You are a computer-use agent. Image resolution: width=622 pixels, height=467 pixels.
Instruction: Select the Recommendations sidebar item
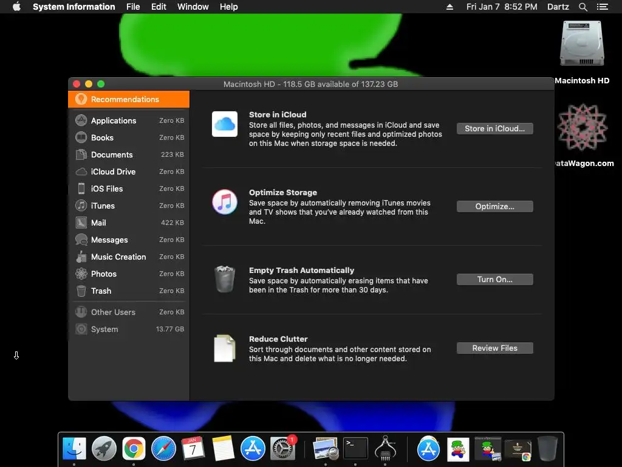(129, 99)
